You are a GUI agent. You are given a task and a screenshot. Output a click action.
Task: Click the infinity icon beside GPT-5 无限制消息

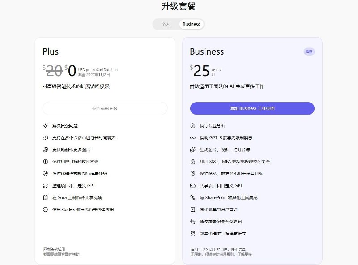point(192,138)
